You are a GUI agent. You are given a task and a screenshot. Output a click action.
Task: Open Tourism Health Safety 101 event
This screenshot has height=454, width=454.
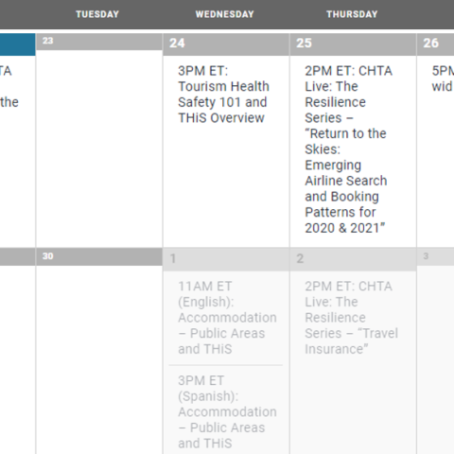point(223,95)
